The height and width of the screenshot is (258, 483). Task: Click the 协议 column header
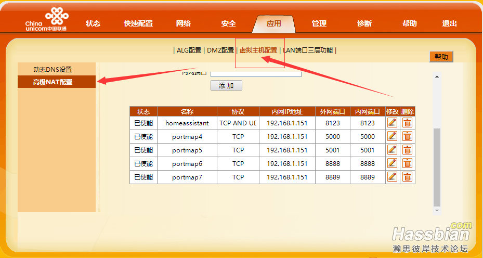238,112
